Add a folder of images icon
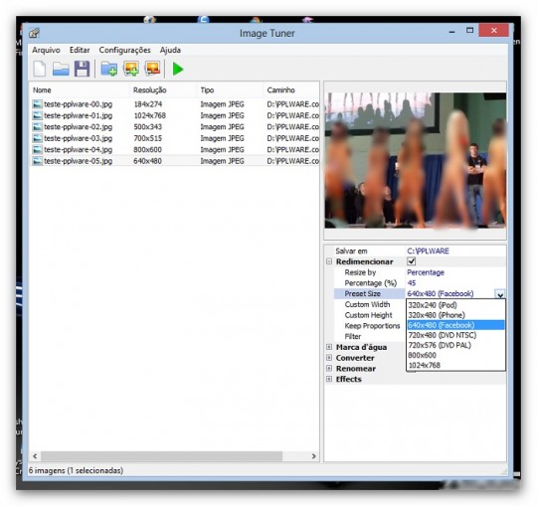 click(x=109, y=69)
